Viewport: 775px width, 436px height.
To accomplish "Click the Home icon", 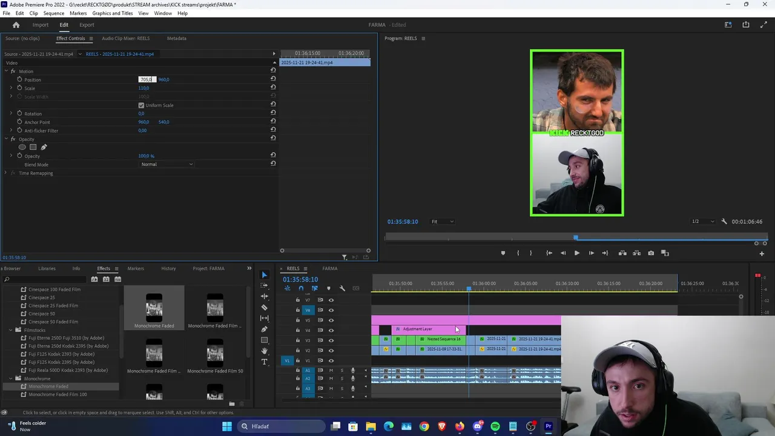I will click(16, 25).
